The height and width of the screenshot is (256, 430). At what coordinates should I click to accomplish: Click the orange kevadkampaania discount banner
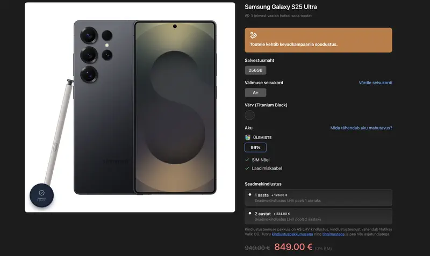coord(318,40)
